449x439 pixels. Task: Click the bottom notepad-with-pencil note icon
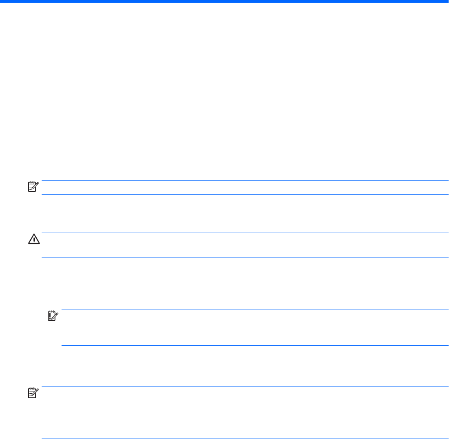pyautogui.click(x=33, y=393)
